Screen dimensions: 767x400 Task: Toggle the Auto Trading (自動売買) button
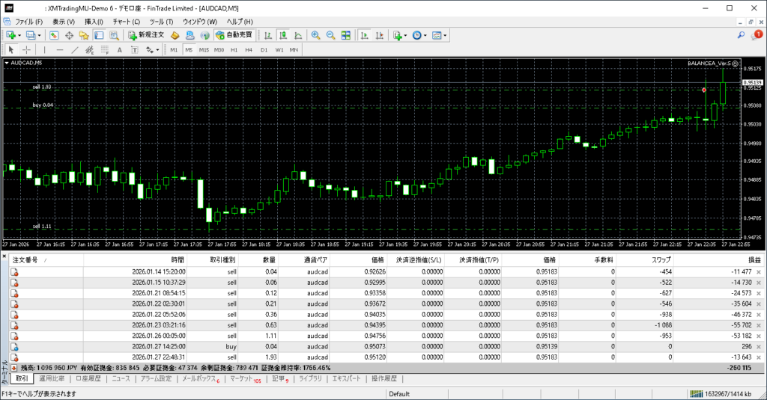[x=234, y=35]
